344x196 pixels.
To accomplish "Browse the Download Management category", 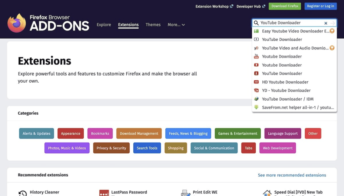I will (139, 133).
